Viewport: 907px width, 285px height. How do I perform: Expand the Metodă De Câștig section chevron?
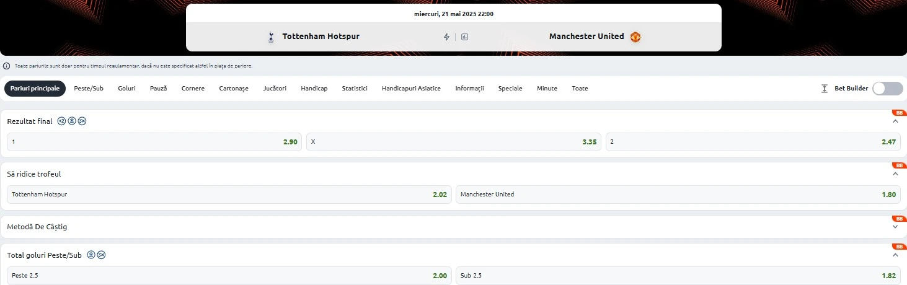point(895,227)
